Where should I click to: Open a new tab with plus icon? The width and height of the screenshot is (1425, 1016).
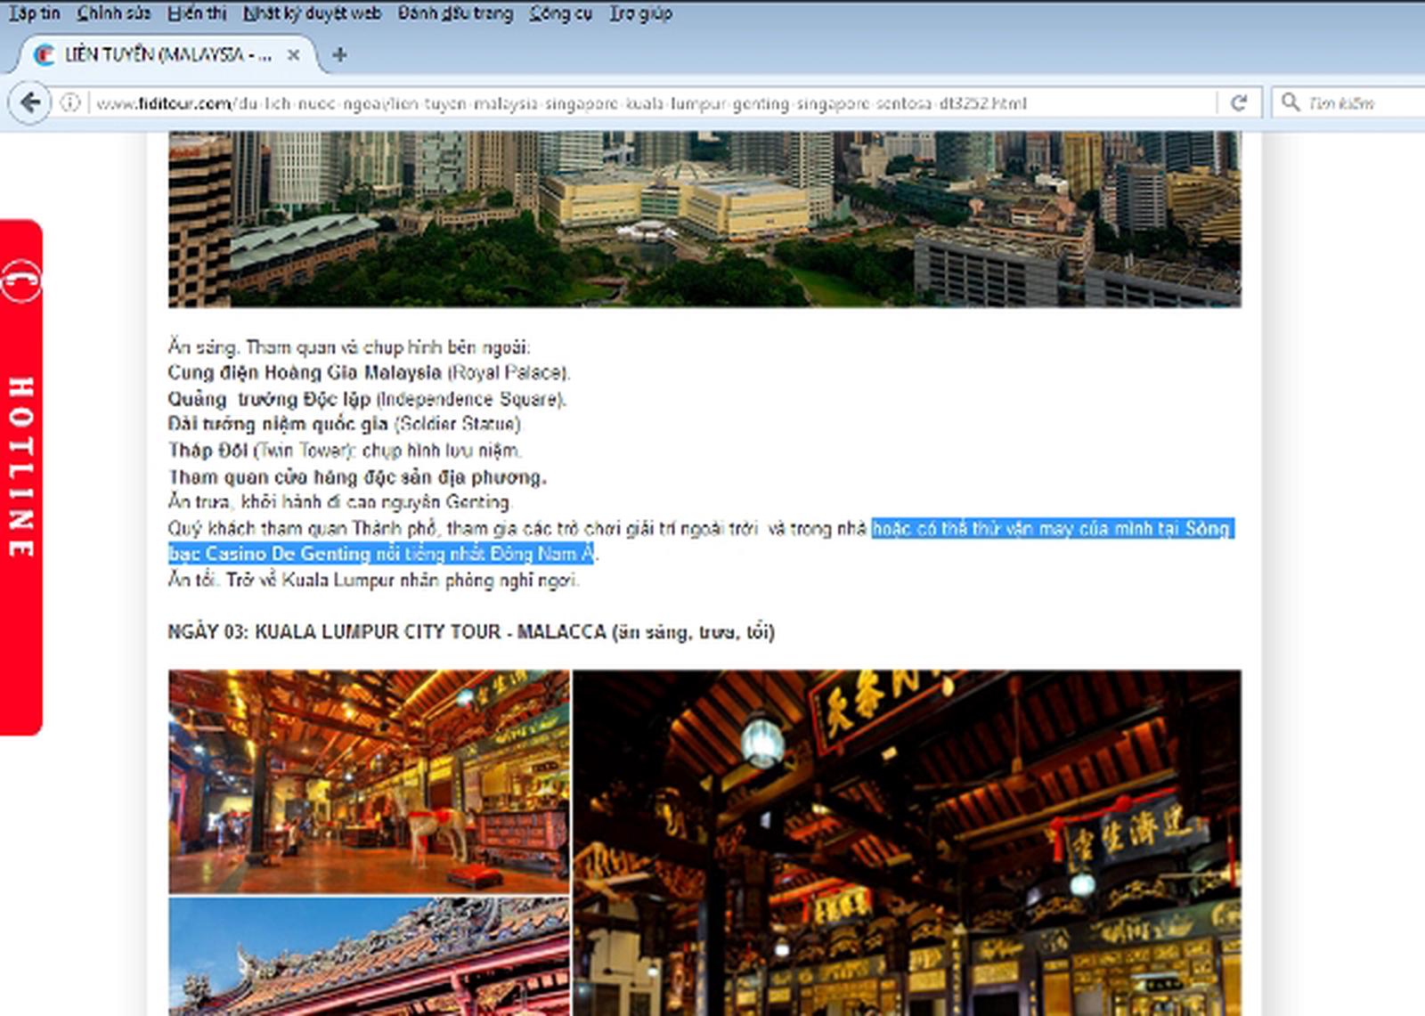(339, 55)
